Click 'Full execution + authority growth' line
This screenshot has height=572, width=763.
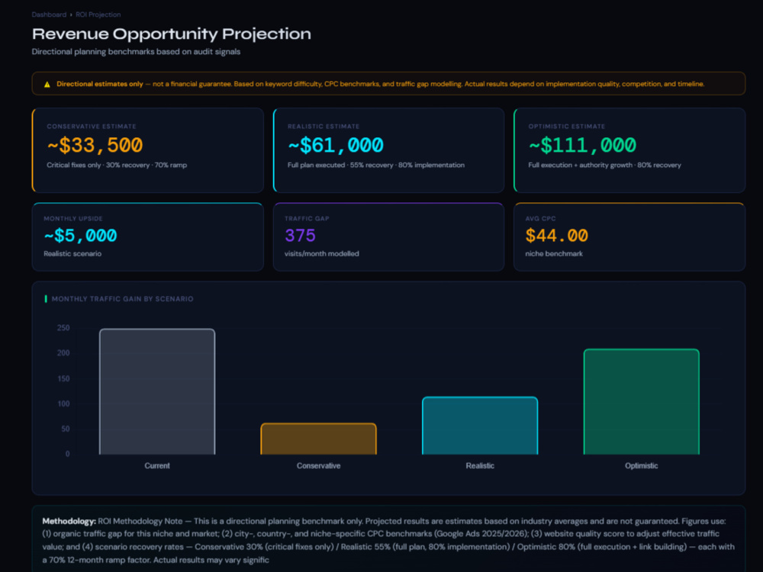(604, 165)
